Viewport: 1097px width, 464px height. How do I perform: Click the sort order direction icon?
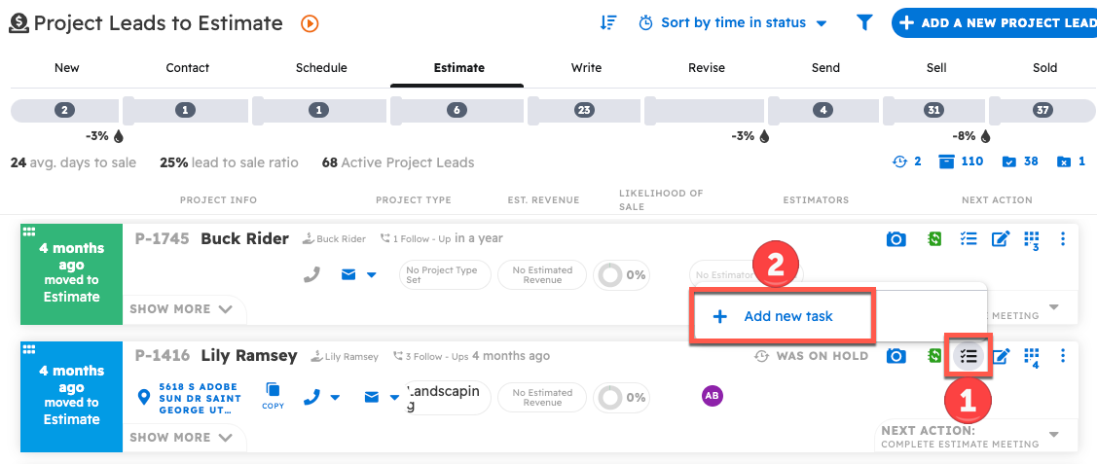tap(607, 22)
